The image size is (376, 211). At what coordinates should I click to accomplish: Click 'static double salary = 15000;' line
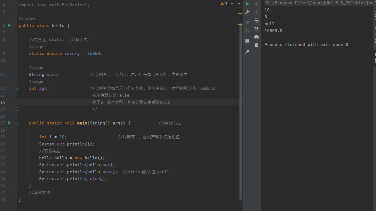66,53
